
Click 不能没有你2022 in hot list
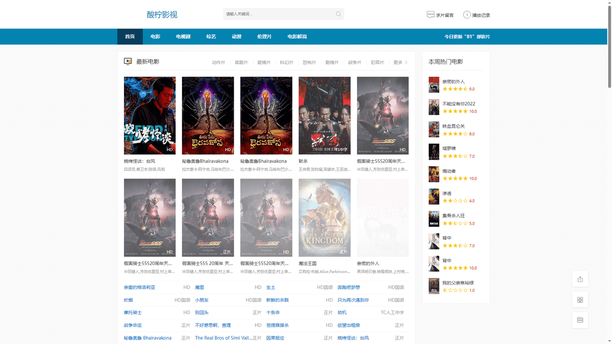[459, 104]
